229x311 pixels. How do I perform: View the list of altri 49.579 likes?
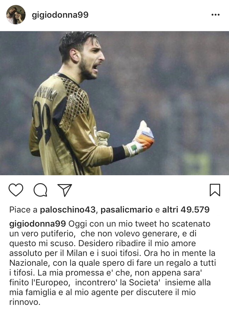186,210
